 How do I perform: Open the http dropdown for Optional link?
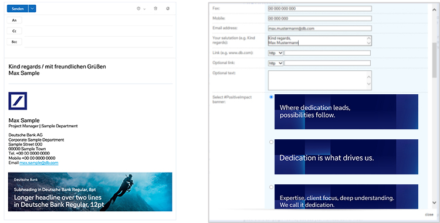(x=276, y=63)
